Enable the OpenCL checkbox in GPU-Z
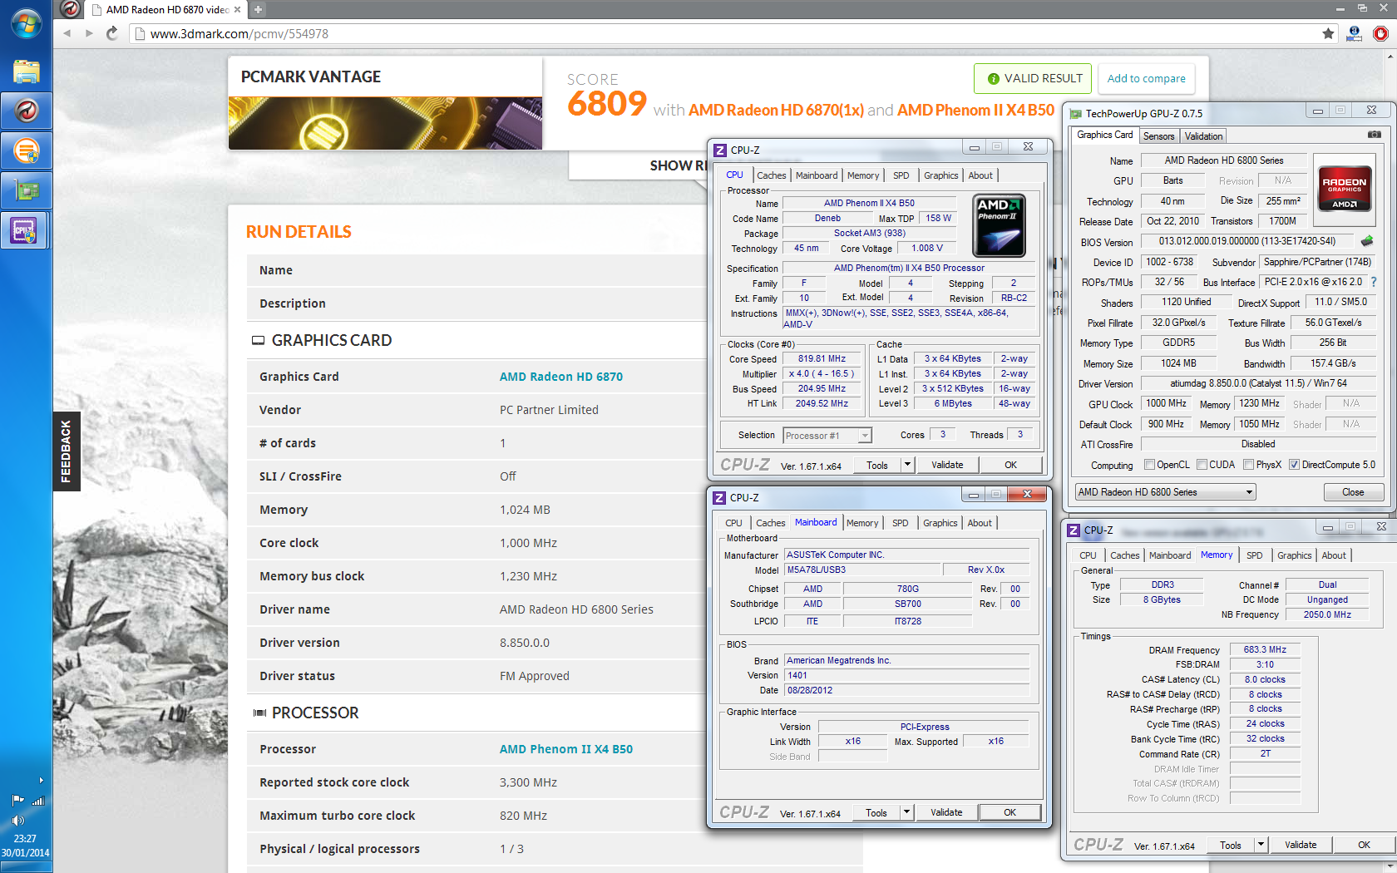Viewport: 1397px width, 873px height. pos(1149,465)
